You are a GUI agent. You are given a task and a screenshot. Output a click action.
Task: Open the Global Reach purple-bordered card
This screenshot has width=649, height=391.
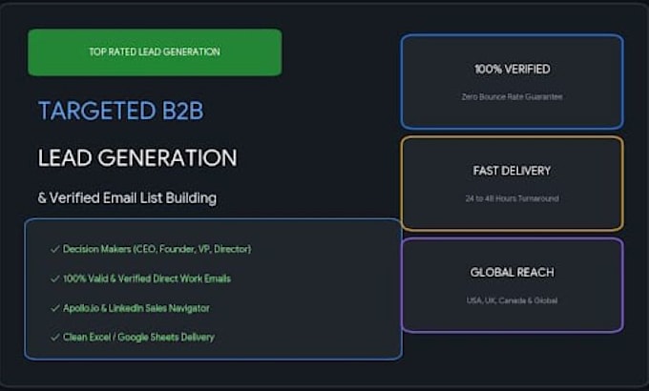point(512,285)
